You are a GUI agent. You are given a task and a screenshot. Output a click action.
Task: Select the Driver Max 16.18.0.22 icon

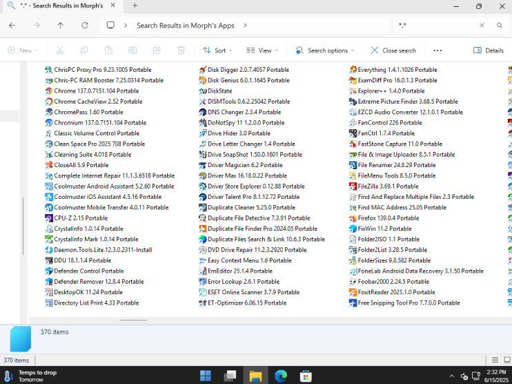click(x=202, y=176)
